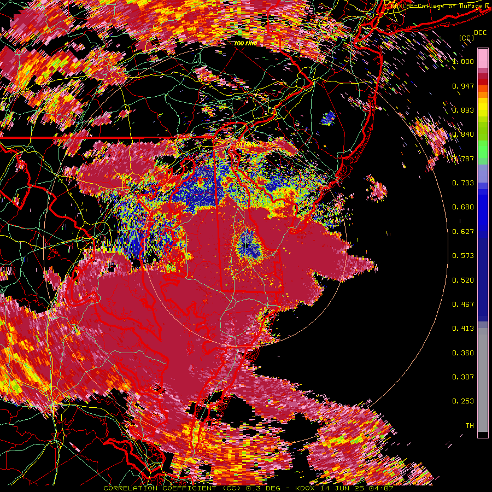Click the isolated blue echo in New Jersey
Viewport: 492px width, 492px height.
[328, 118]
